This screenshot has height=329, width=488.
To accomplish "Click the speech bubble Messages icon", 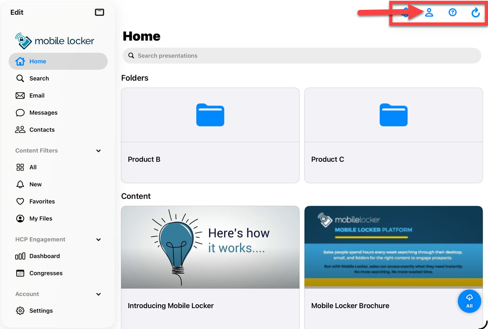I will click(20, 113).
